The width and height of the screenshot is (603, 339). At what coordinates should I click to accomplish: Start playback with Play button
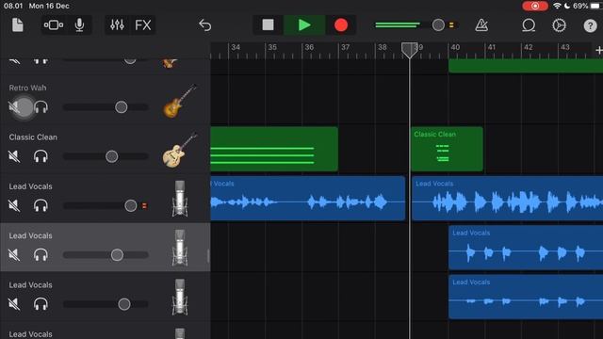pos(304,25)
